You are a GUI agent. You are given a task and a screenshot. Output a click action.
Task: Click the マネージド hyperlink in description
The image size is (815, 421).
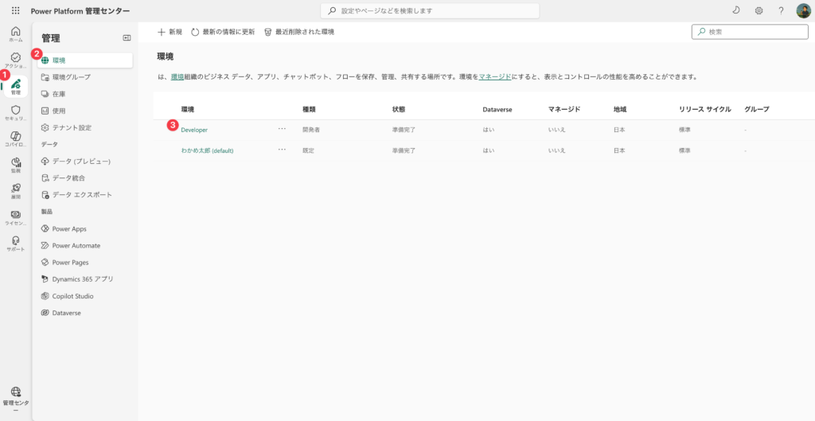[x=495, y=77]
